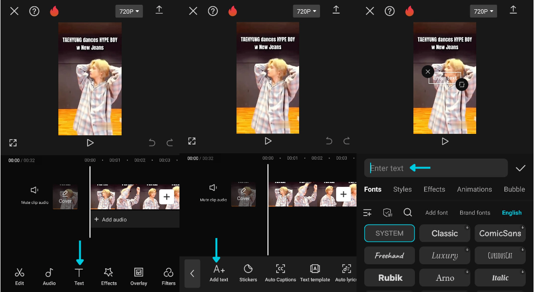Mute clip audio in middle screen
The height and width of the screenshot is (292, 535).
(x=213, y=192)
